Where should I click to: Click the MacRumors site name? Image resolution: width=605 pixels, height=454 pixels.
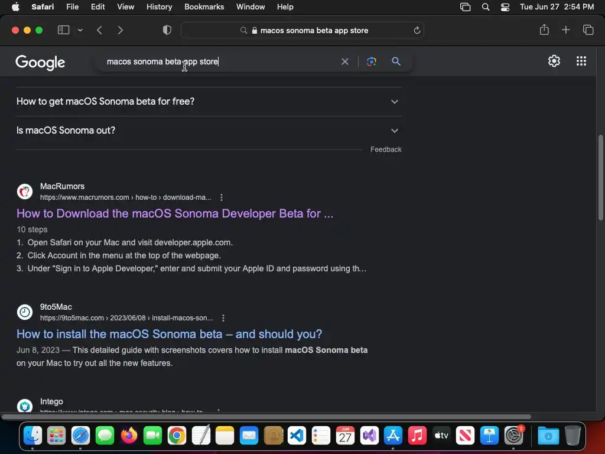(x=62, y=186)
